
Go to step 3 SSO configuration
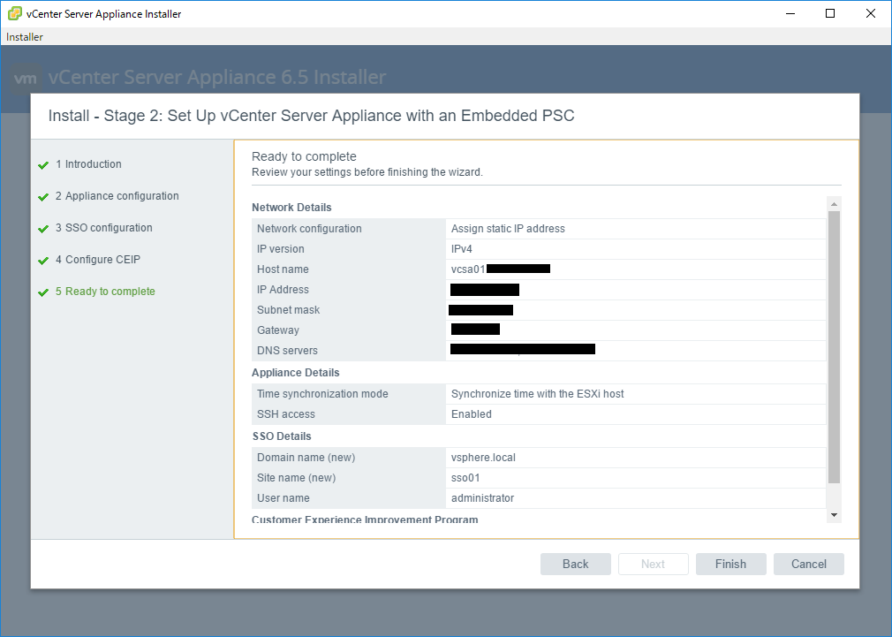(104, 228)
